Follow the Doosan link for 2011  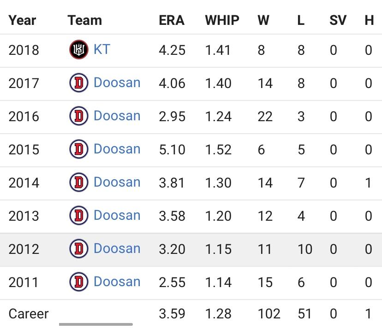pyautogui.click(x=117, y=282)
